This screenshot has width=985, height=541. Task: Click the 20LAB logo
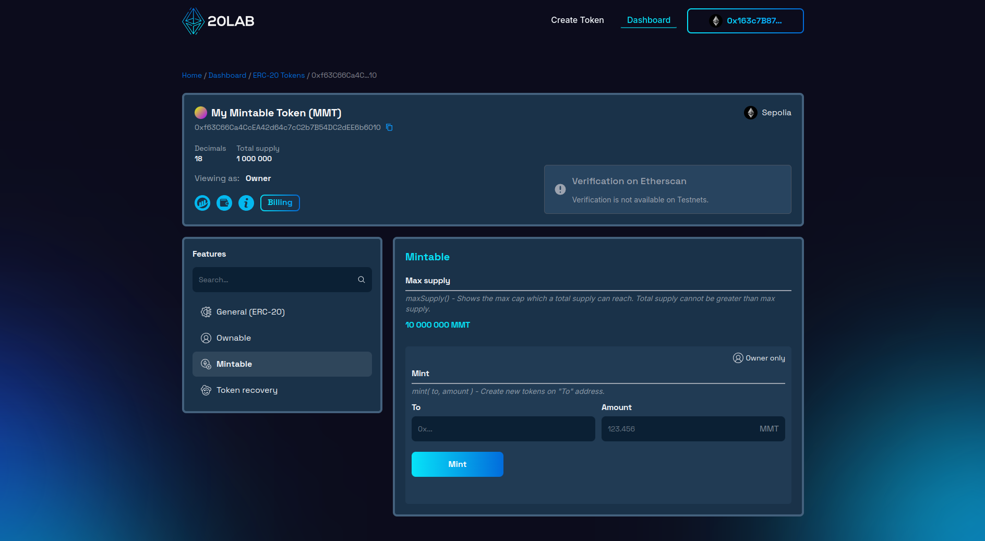tap(218, 21)
